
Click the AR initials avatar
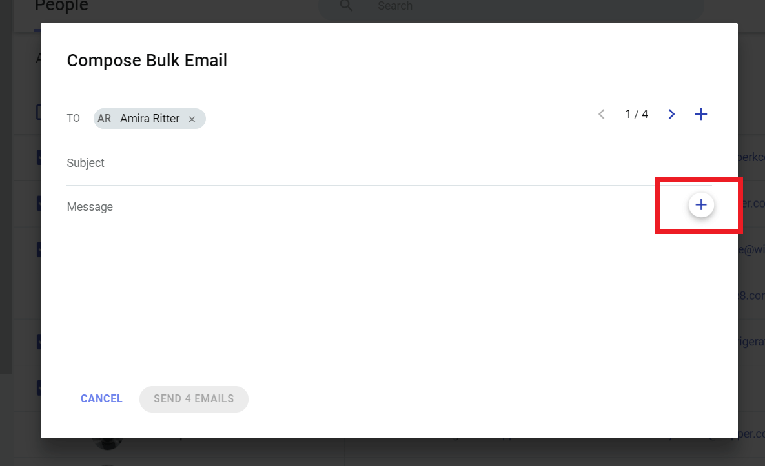(x=104, y=119)
